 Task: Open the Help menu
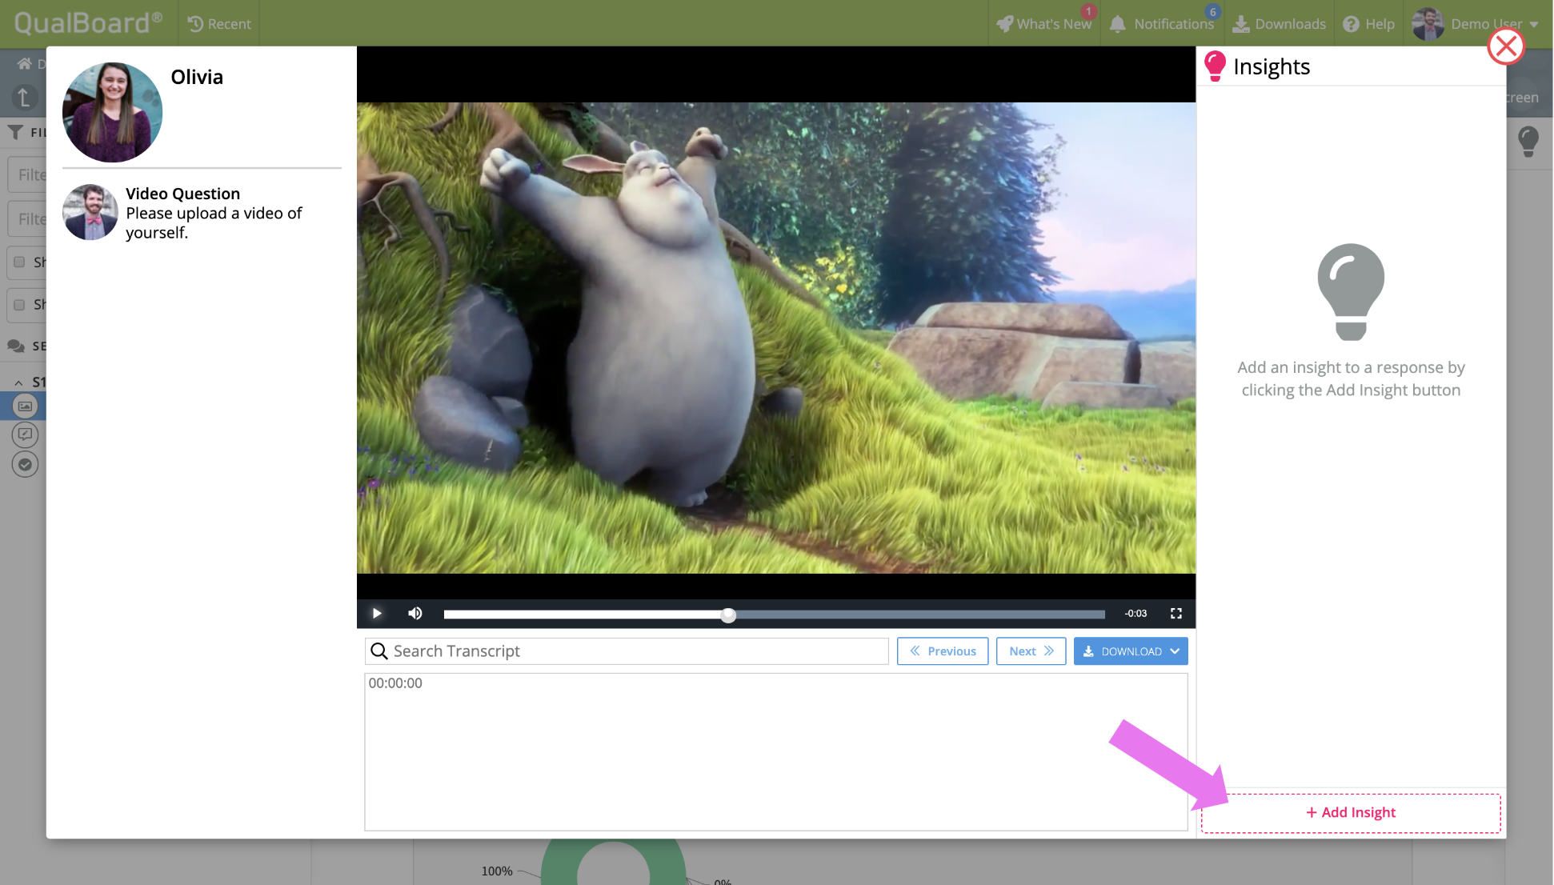coord(1368,24)
